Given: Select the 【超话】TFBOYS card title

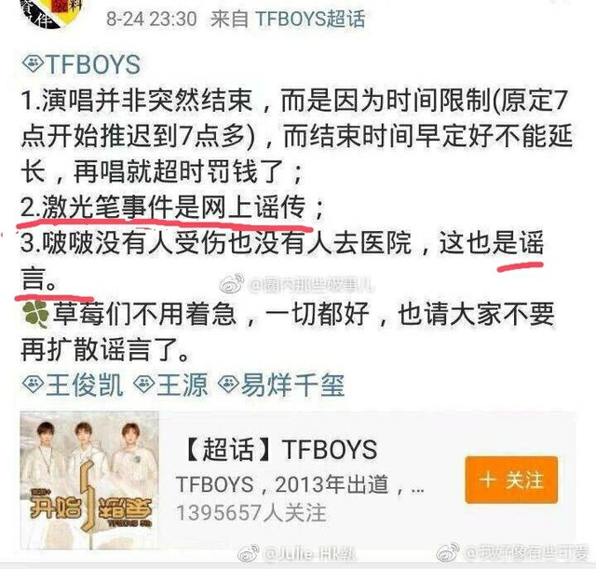Looking at the screenshot, I should click(x=280, y=449).
